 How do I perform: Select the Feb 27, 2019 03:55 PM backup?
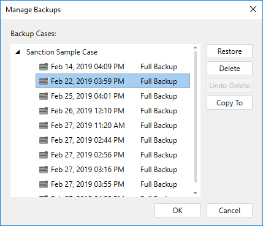[x=113, y=184]
